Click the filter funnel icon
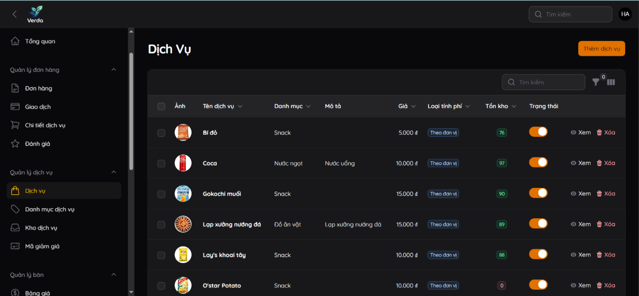 tap(596, 82)
